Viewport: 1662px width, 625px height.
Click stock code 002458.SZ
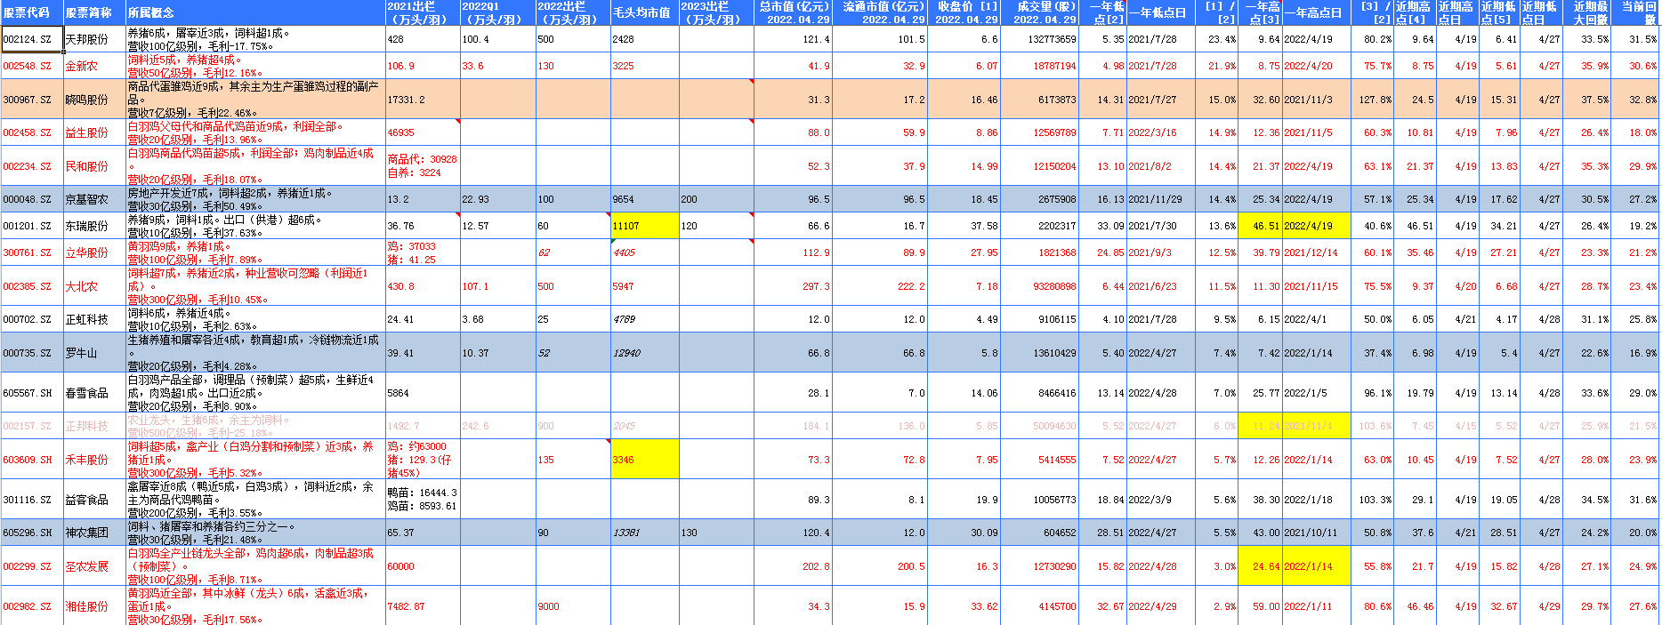coord(32,132)
